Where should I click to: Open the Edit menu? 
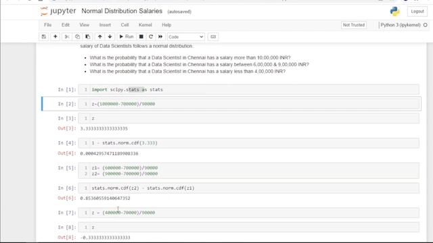[x=66, y=25]
